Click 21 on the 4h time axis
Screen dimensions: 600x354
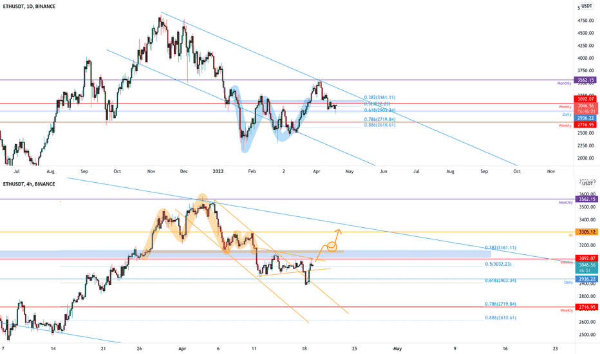point(103,349)
